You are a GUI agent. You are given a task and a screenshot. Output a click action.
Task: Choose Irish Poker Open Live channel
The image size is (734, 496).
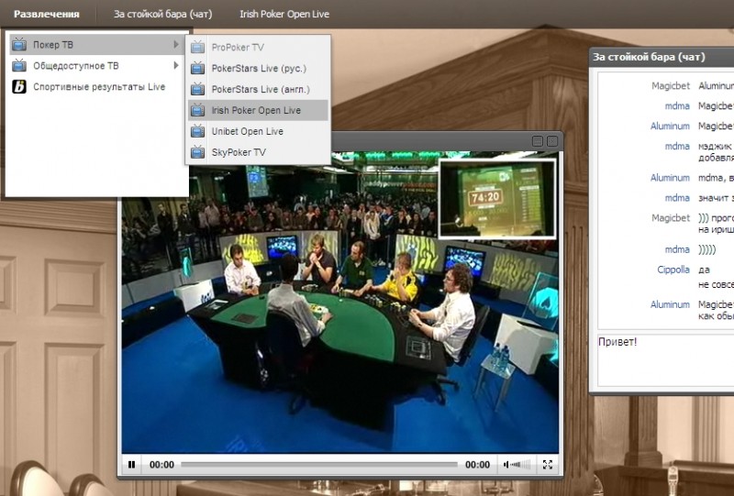258,110
